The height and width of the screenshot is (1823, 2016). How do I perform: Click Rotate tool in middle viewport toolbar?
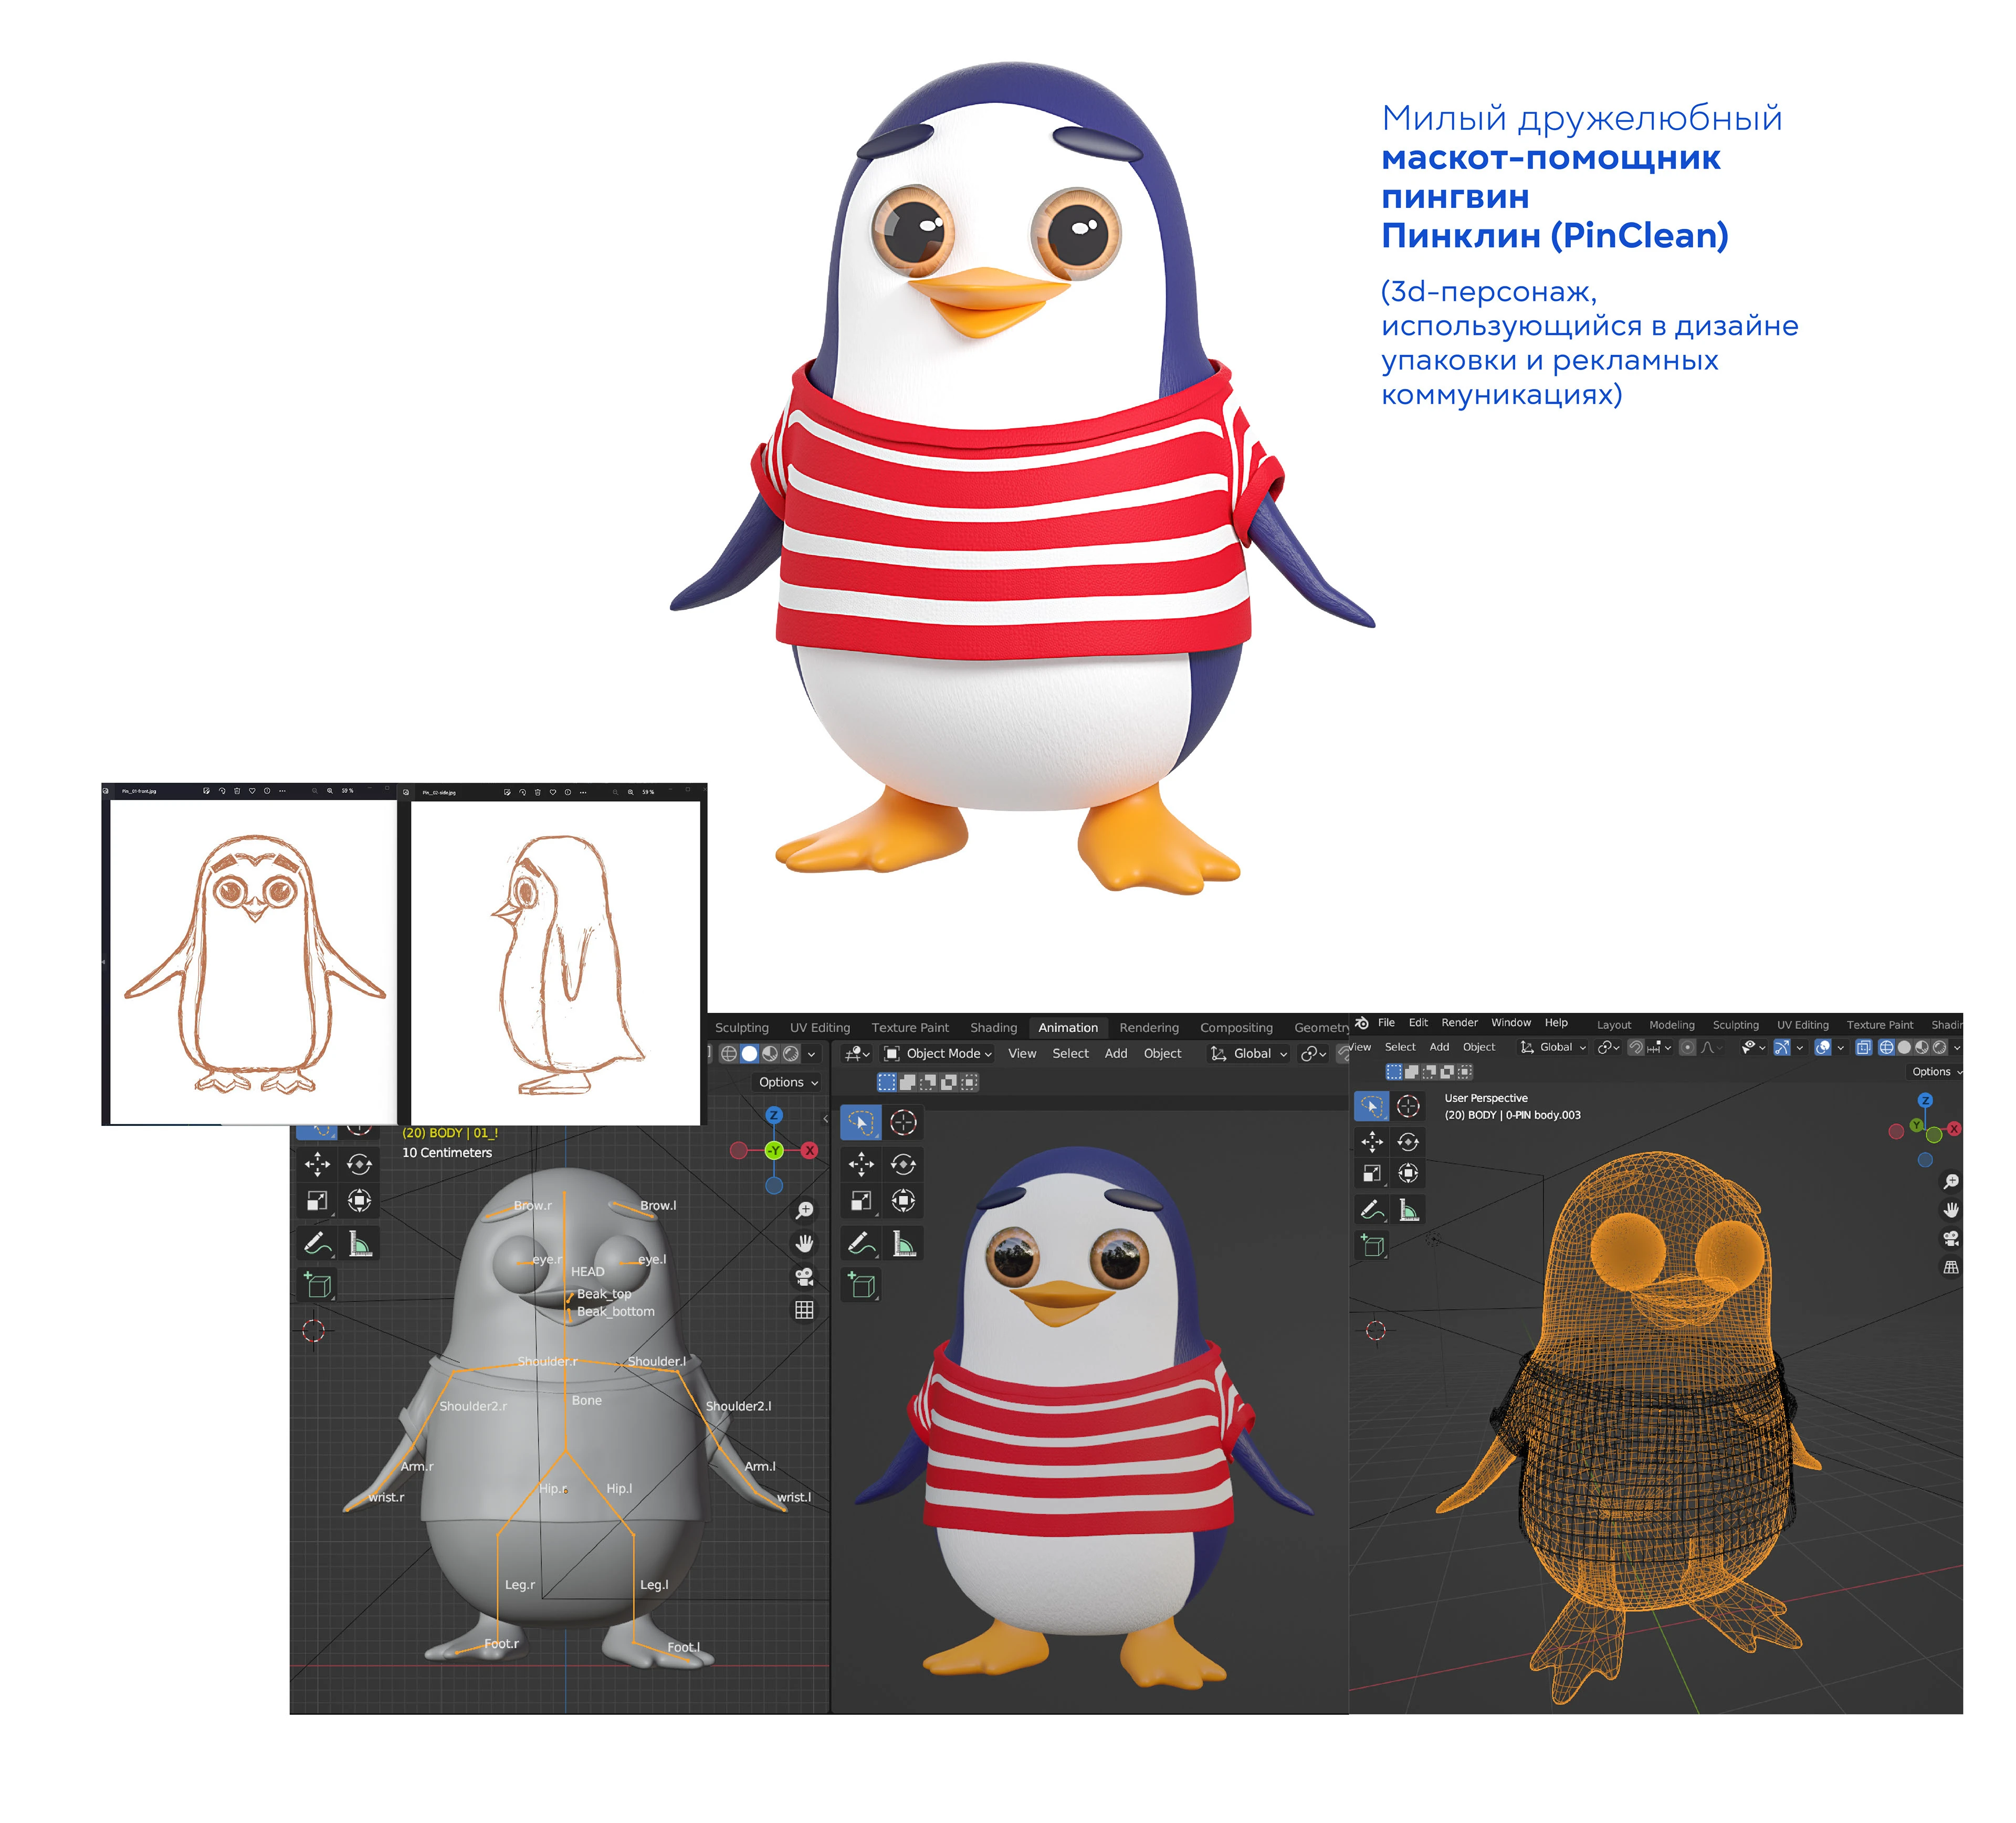tap(903, 1163)
